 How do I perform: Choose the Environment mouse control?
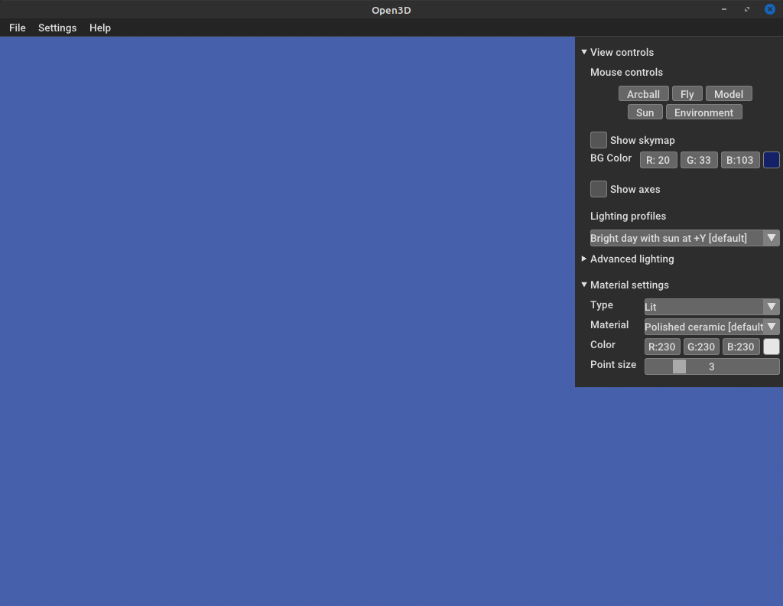703,112
